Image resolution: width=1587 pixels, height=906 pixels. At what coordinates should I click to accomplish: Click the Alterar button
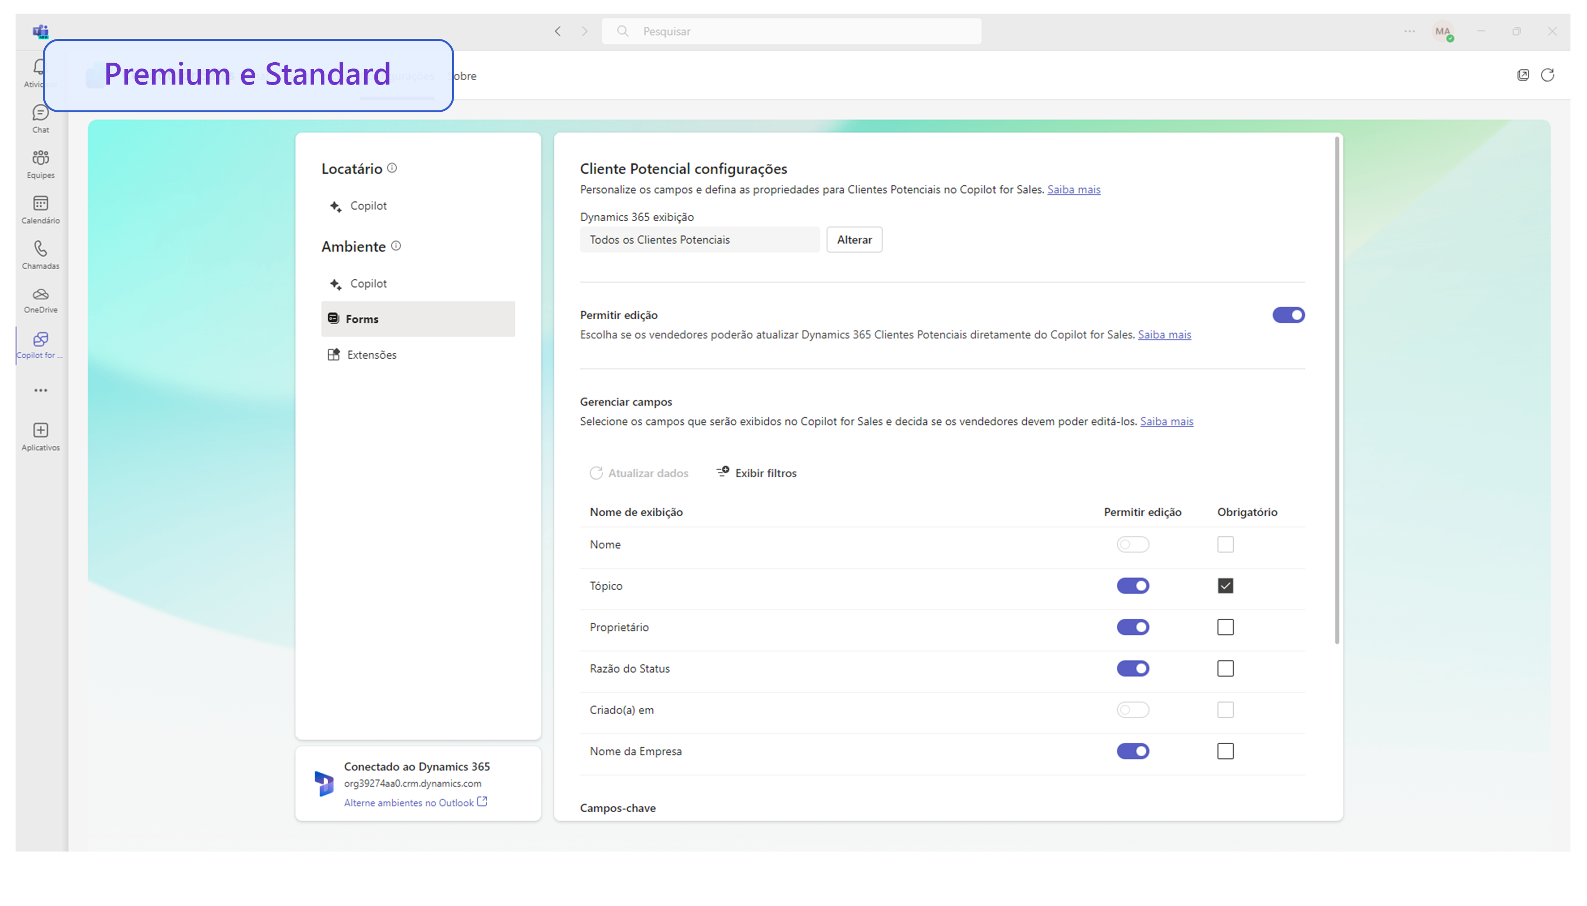tap(853, 240)
